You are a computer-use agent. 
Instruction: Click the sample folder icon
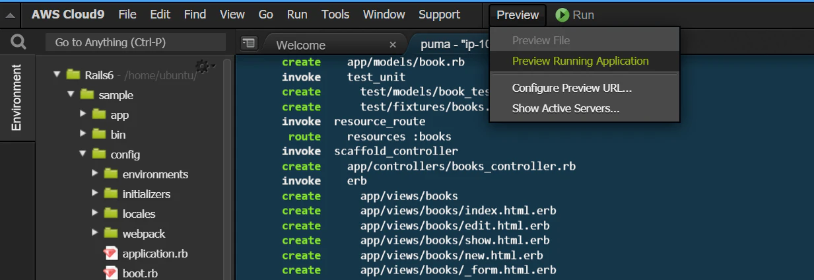[x=86, y=94]
